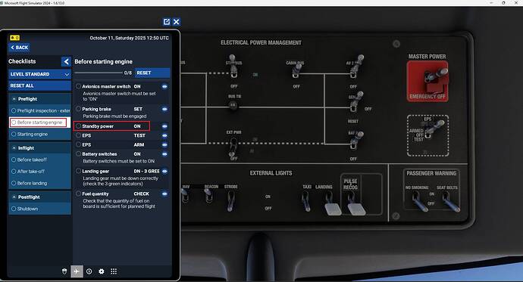
Task: Toggle the TAXI light switch
Action: [306, 201]
